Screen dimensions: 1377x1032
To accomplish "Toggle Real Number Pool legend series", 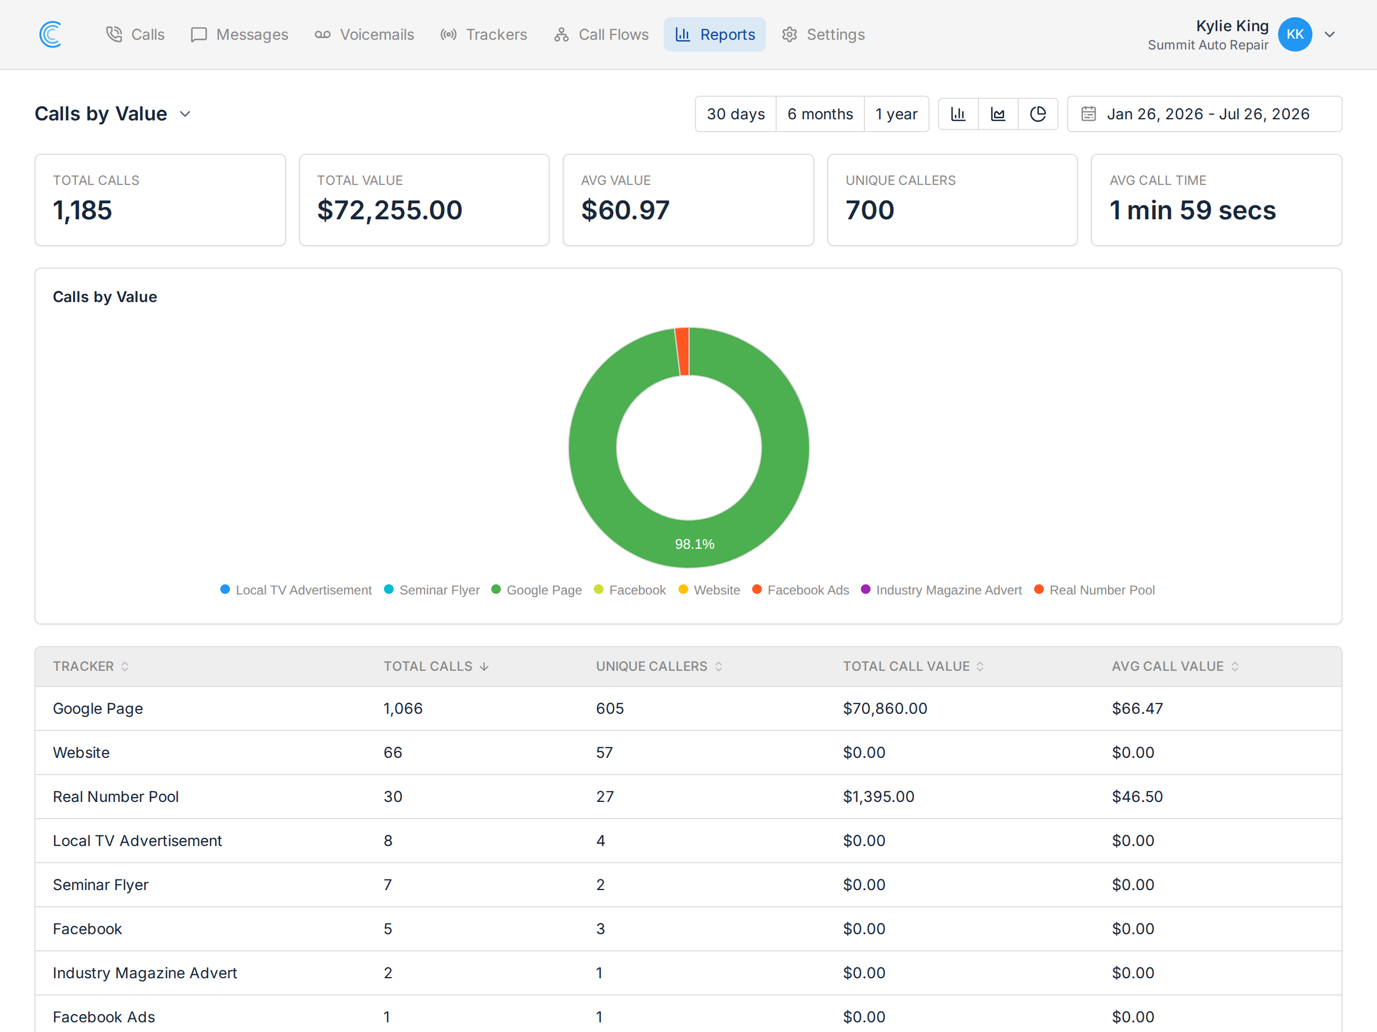I will [1095, 590].
